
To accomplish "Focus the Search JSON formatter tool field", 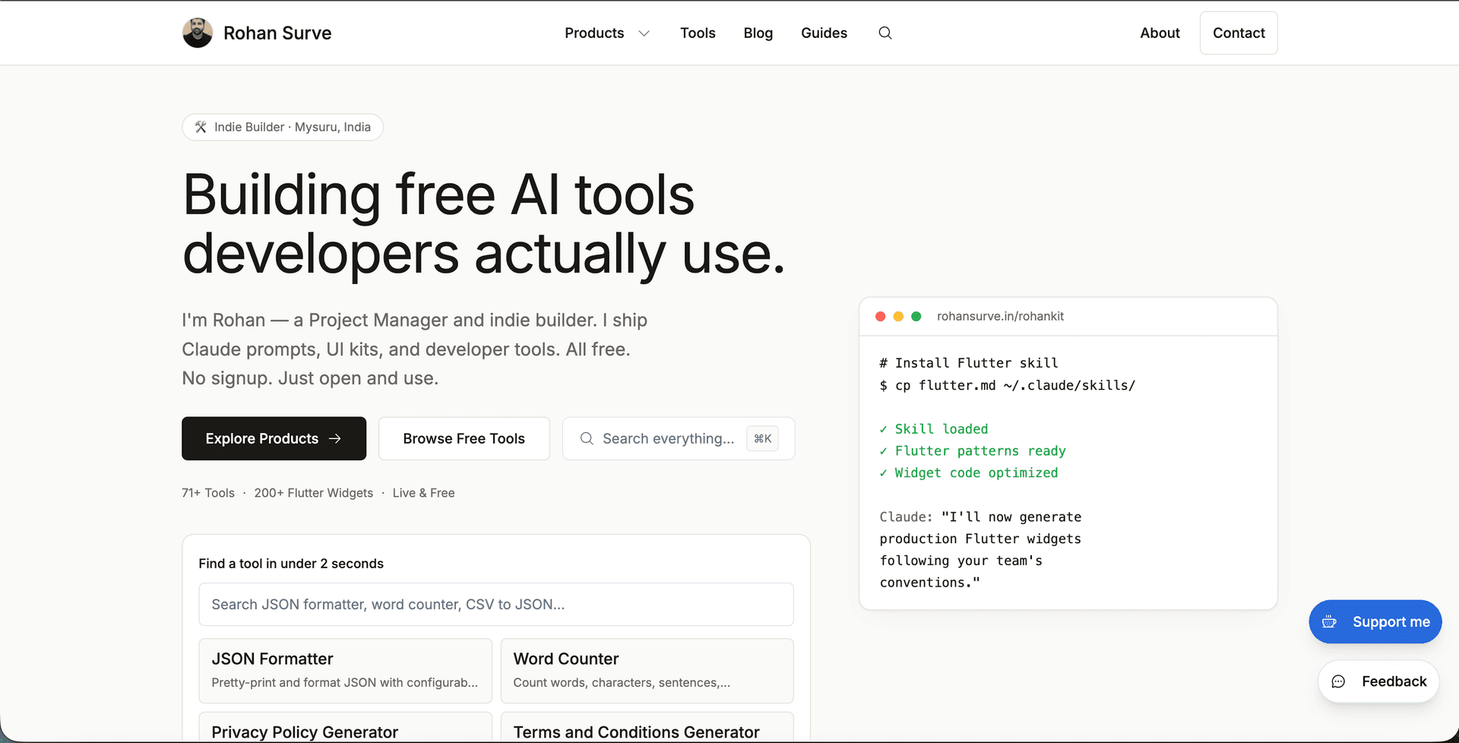I will pyautogui.click(x=496, y=604).
